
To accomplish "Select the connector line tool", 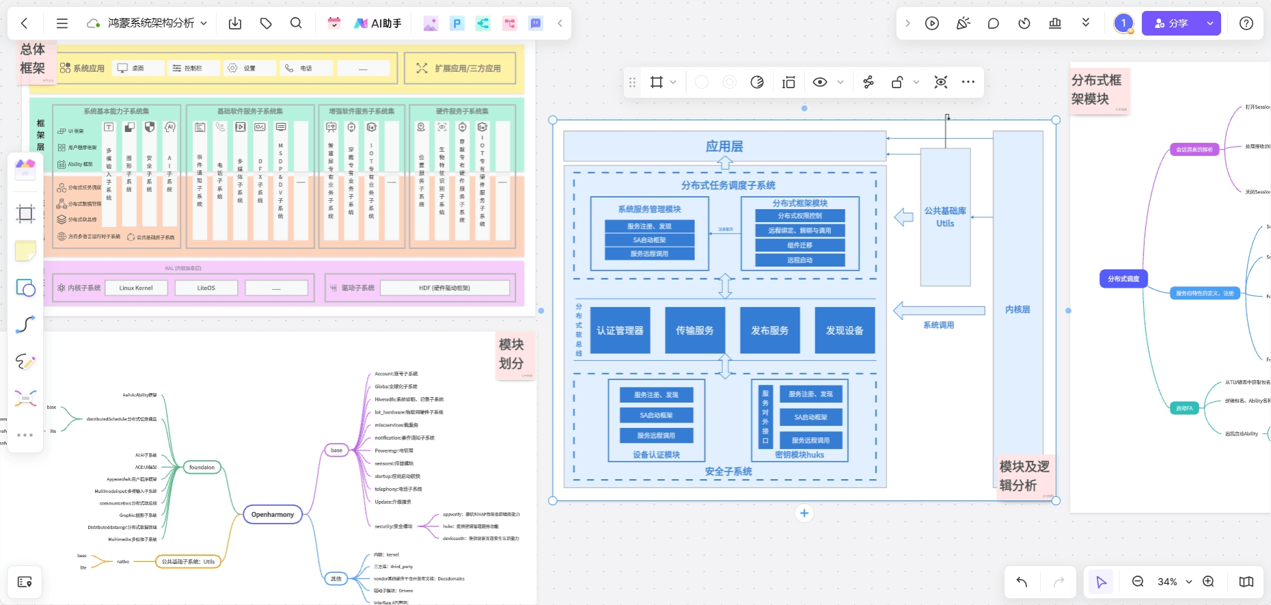I will click(x=25, y=324).
